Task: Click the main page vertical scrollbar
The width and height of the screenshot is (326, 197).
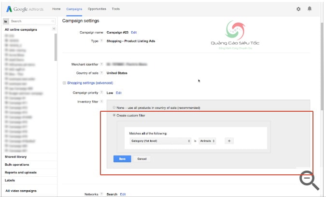Action: click(x=322, y=66)
